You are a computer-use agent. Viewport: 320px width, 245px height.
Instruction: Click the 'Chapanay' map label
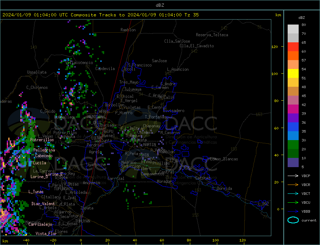pos(151,126)
